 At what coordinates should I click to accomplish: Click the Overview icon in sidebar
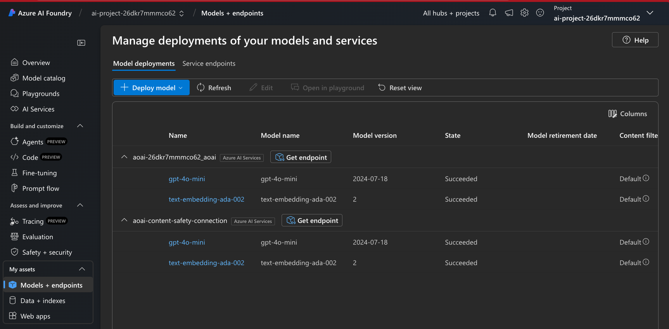click(14, 62)
